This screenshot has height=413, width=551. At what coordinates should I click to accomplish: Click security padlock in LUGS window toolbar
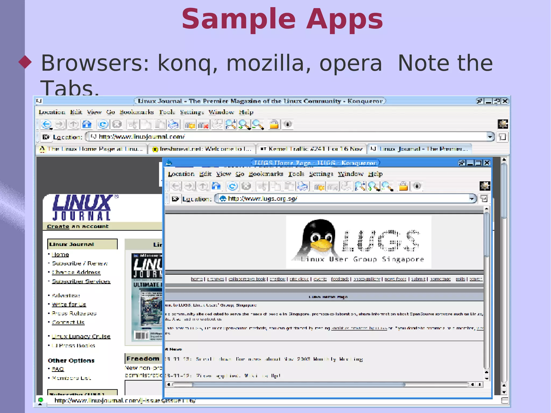(403, 186)
